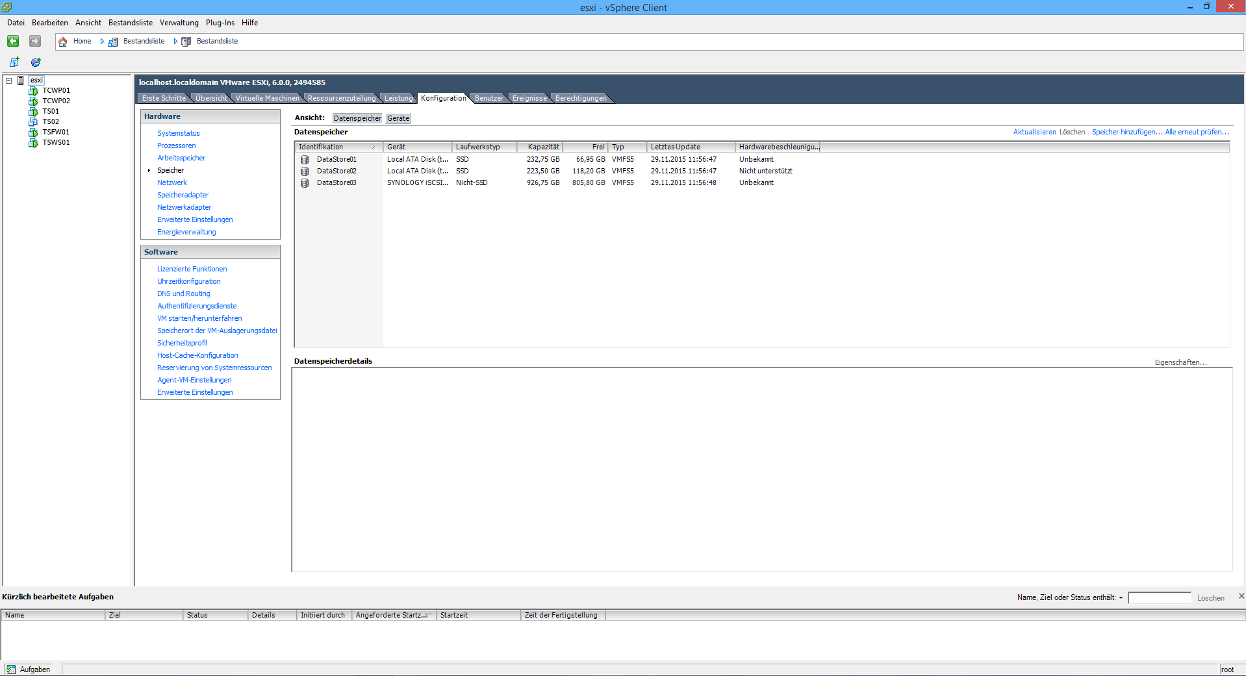This screenshot has width=1246, height=676.
Task: Open the Hilfe menu
Action: (x=250, y=23)
